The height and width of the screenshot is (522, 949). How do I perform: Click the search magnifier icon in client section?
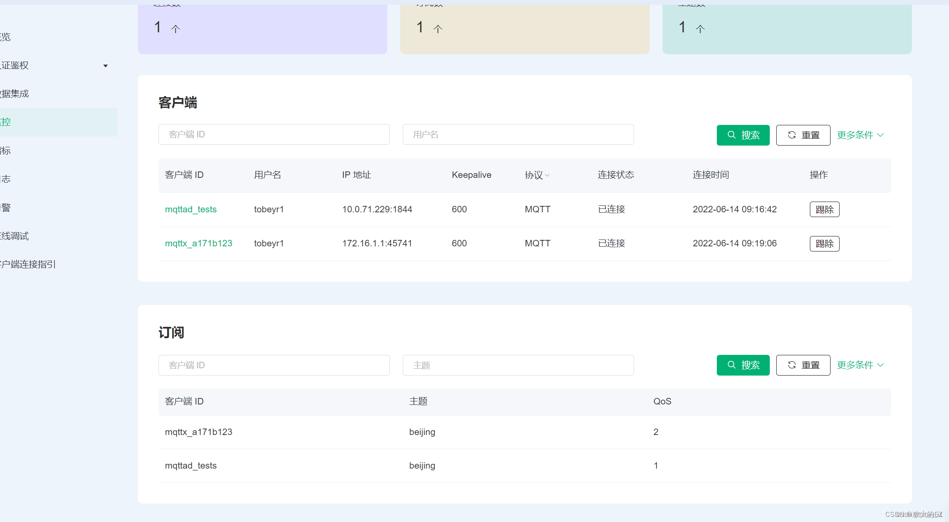(731, 135)
